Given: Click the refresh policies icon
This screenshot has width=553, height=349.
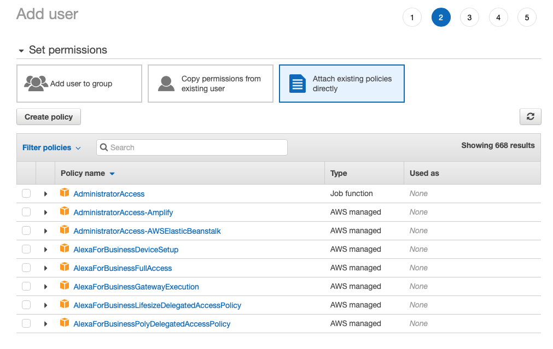Looking at the screenshot, I should point(529,116).
